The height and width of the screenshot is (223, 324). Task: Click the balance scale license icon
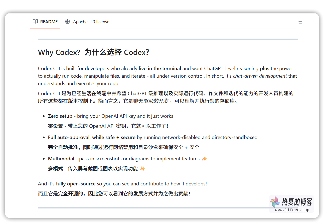pyautogui.click(x=68, y=22)
